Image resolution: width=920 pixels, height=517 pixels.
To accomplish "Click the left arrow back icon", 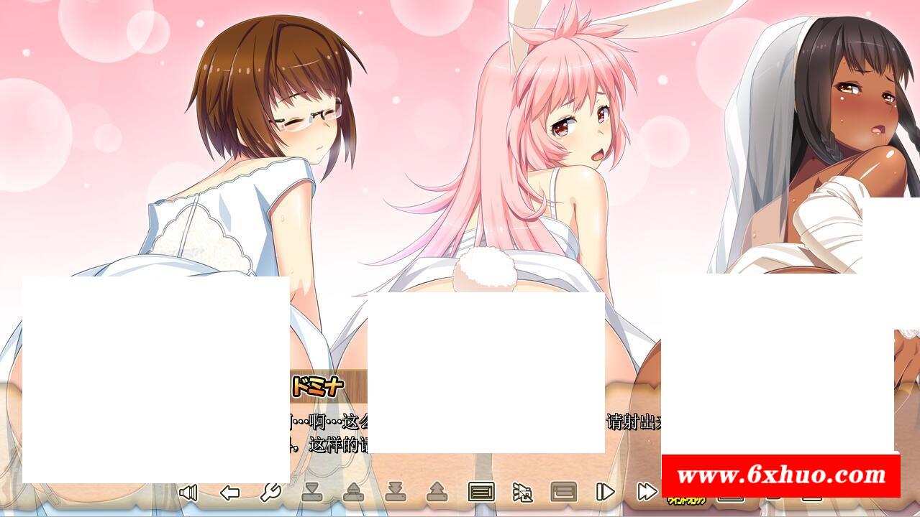I will point(229,493).
